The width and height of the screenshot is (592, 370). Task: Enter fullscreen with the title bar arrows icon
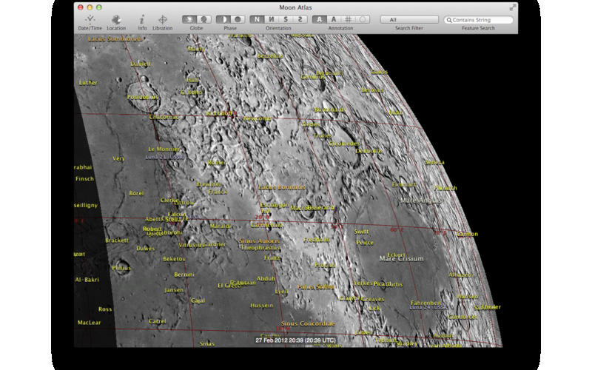512,7
